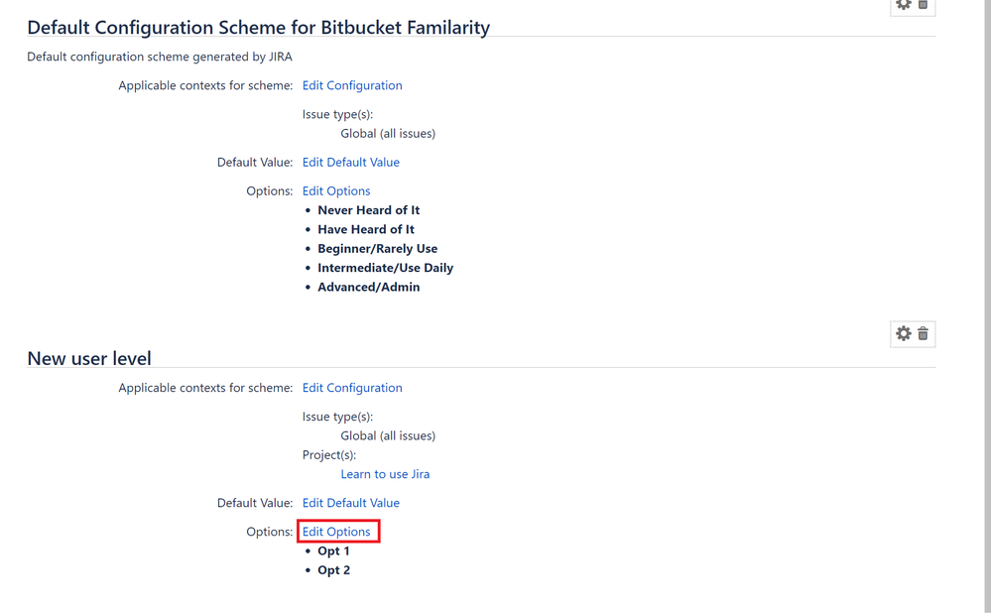Click the Opt 2 option text
This screenshot has width=991, height=613.
pos(333,570)
